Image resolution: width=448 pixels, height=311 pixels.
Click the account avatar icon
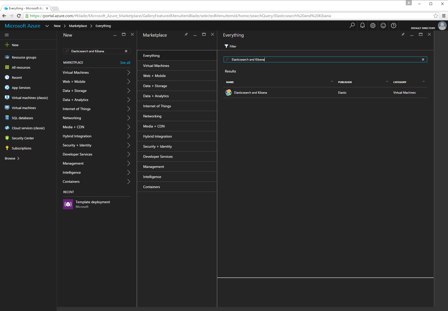click(x=442, y=25)
